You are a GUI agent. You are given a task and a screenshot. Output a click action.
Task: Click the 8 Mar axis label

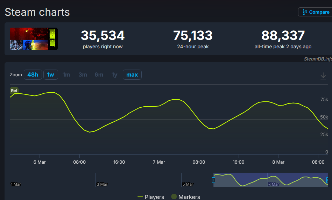coord(278,162)
